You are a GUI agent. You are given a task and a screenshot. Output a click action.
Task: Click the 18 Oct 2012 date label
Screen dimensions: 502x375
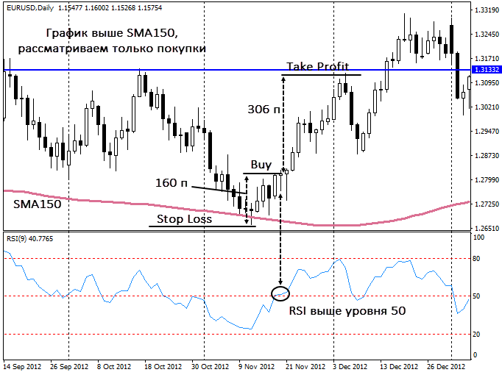pyautogui.click(x=163, y=367)
